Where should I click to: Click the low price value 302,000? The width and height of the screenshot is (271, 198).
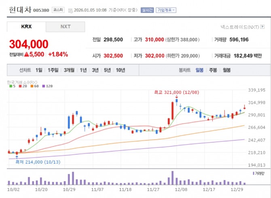(x=155, y=56)
